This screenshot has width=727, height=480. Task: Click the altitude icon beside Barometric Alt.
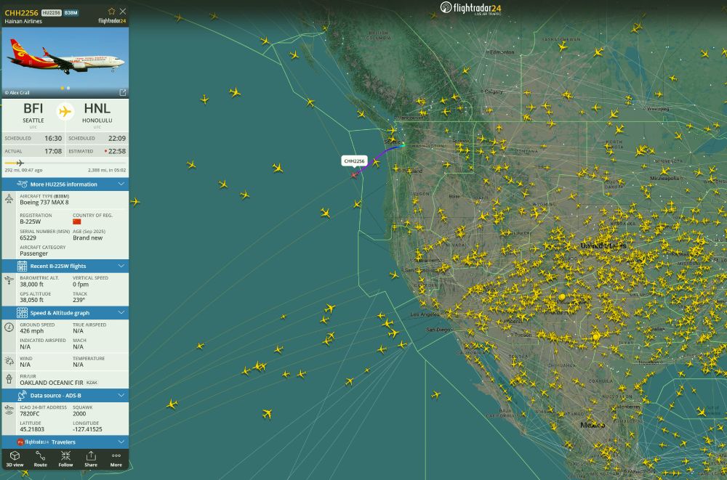(x=9, y=280)
